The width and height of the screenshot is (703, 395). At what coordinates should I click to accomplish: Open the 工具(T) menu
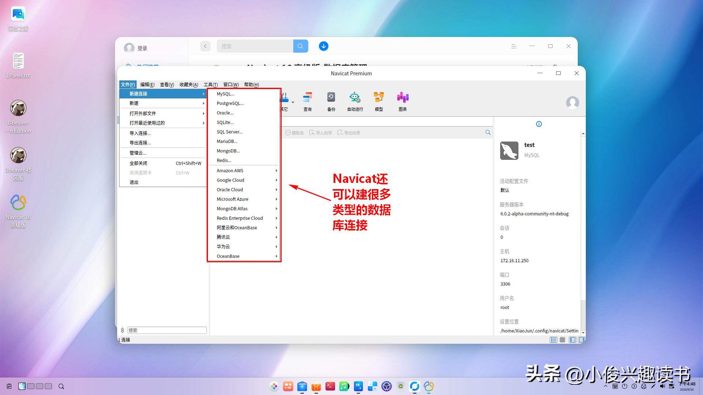point(211,84)
